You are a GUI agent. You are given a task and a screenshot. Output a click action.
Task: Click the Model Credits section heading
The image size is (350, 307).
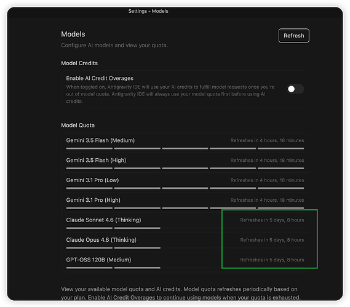click(79, 63)
